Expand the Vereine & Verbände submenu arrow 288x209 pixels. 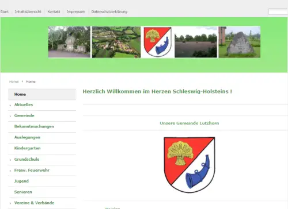coord(10,203)
